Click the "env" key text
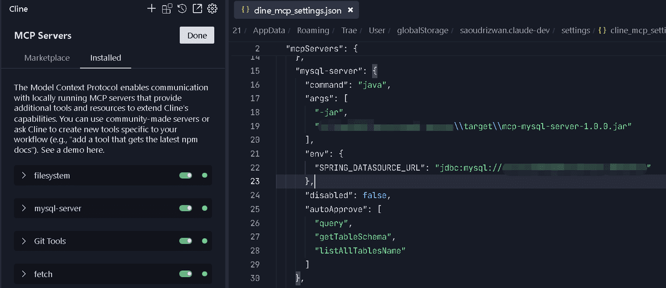This screenshot has width=666, height=288. [x=318, y=153]
